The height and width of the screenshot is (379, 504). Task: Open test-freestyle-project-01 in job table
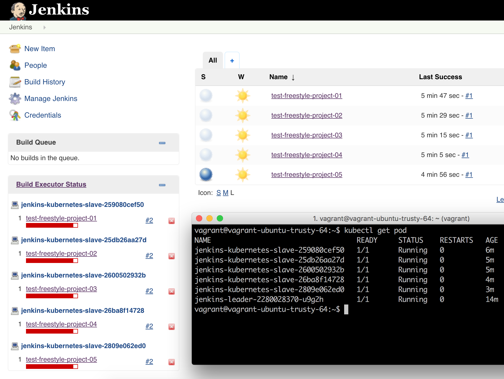(x=306, y=96)
